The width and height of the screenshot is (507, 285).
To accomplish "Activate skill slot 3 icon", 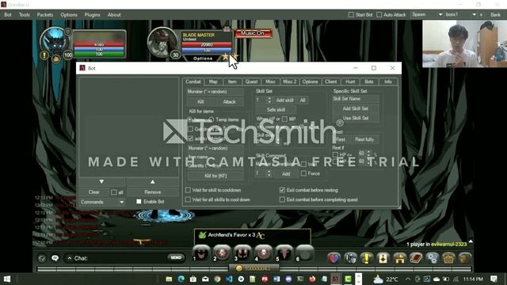I will (x=243, y=253).
